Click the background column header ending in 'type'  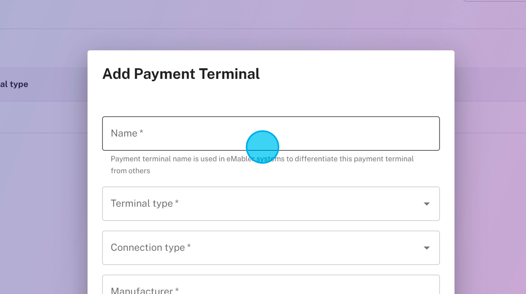point(14,84)
